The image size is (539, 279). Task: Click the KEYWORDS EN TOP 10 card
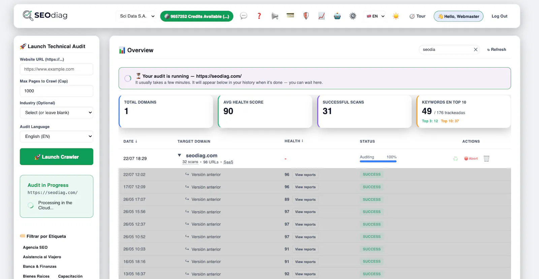(464, 112)
